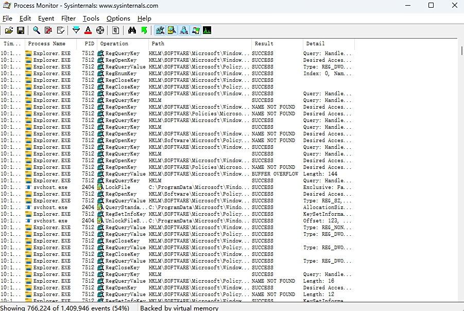464x311 pixels.
Task: Click the Result column header
Action: point(263,44)
